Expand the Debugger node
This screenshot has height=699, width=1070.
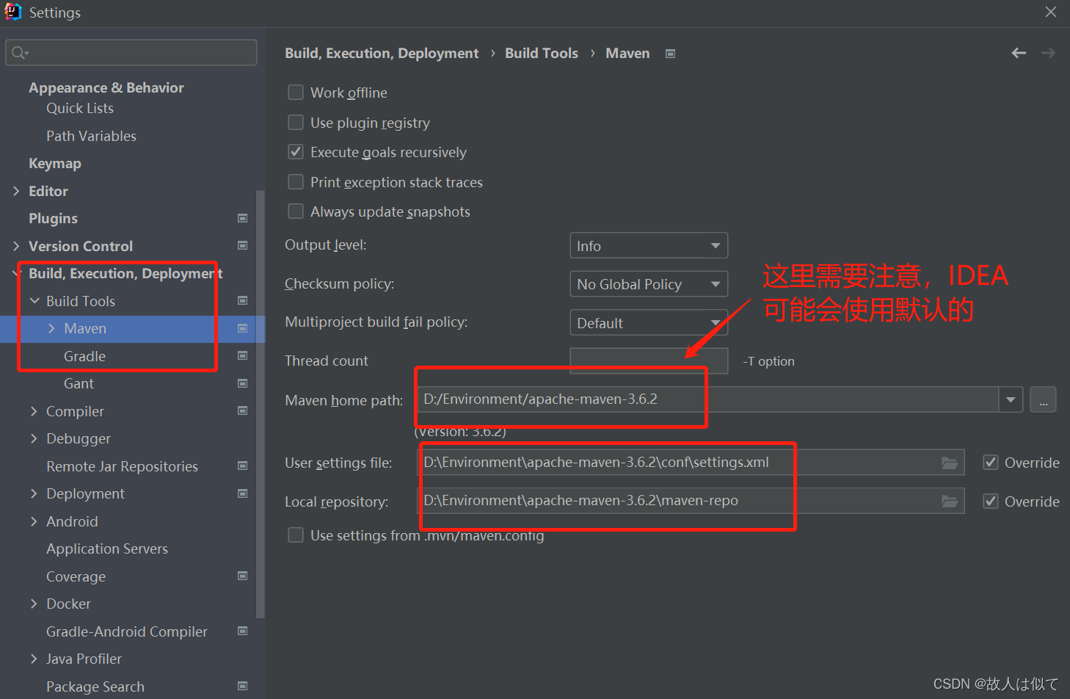tap(34, 438)
